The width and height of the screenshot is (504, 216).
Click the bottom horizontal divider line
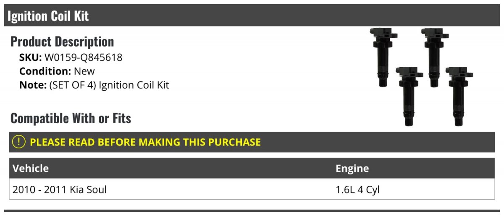tap(252, 211)
